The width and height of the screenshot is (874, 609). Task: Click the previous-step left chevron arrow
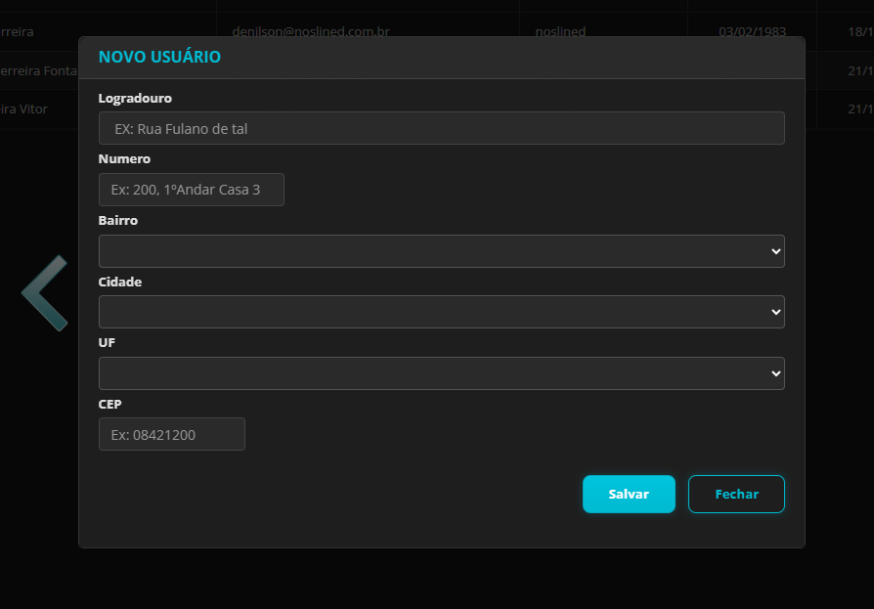coord(44,292)
